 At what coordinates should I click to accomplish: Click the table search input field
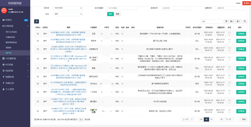[x=212, y=21]
